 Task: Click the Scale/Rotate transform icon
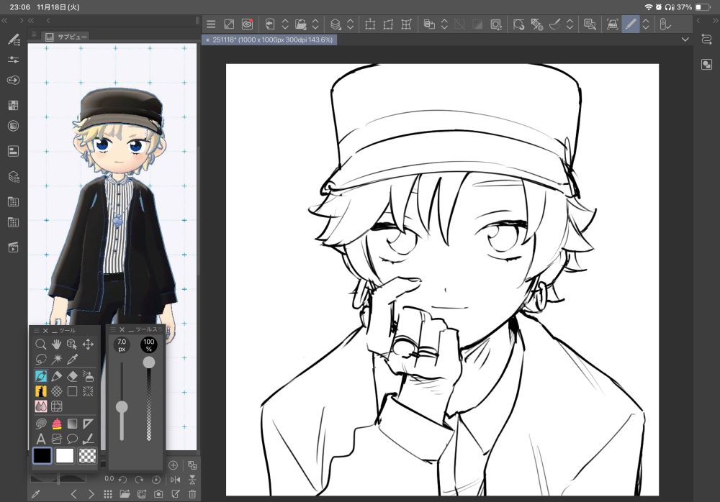[370, 24]
